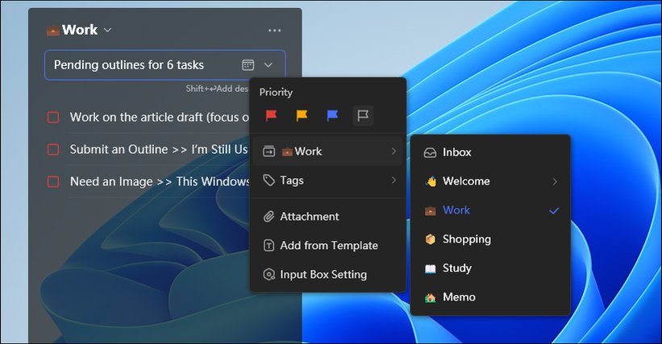Move task to Inbox list
Screen dimensions: 662x344
[x=456, y=152]
